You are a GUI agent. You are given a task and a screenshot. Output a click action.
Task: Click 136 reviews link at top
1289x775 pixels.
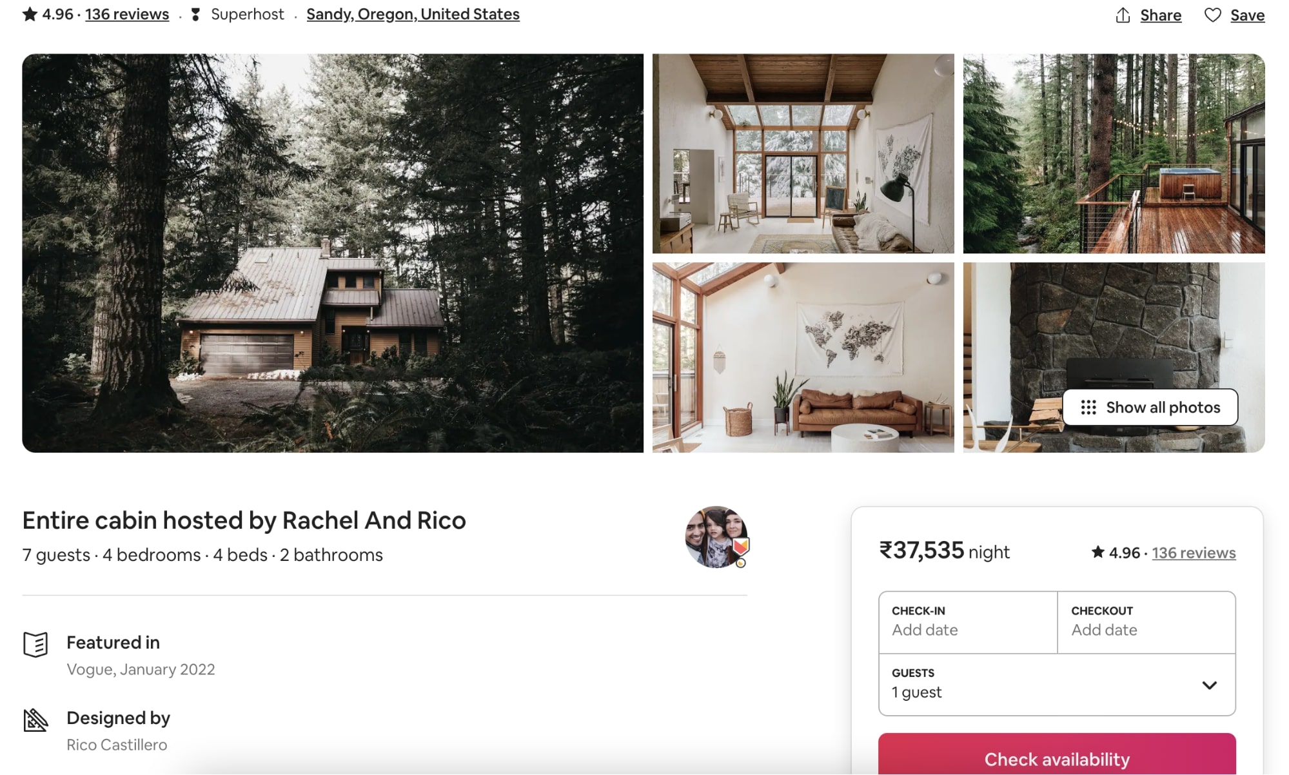coord(127,13)
